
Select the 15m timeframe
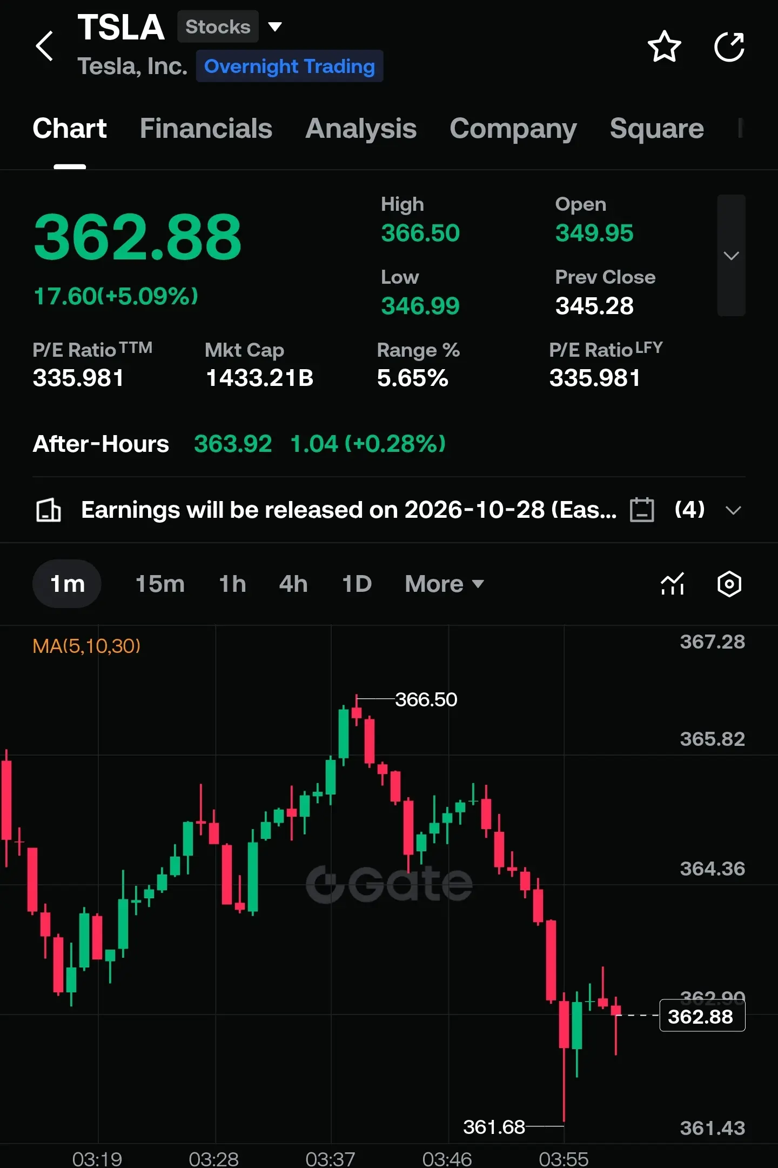click(160, 584)
